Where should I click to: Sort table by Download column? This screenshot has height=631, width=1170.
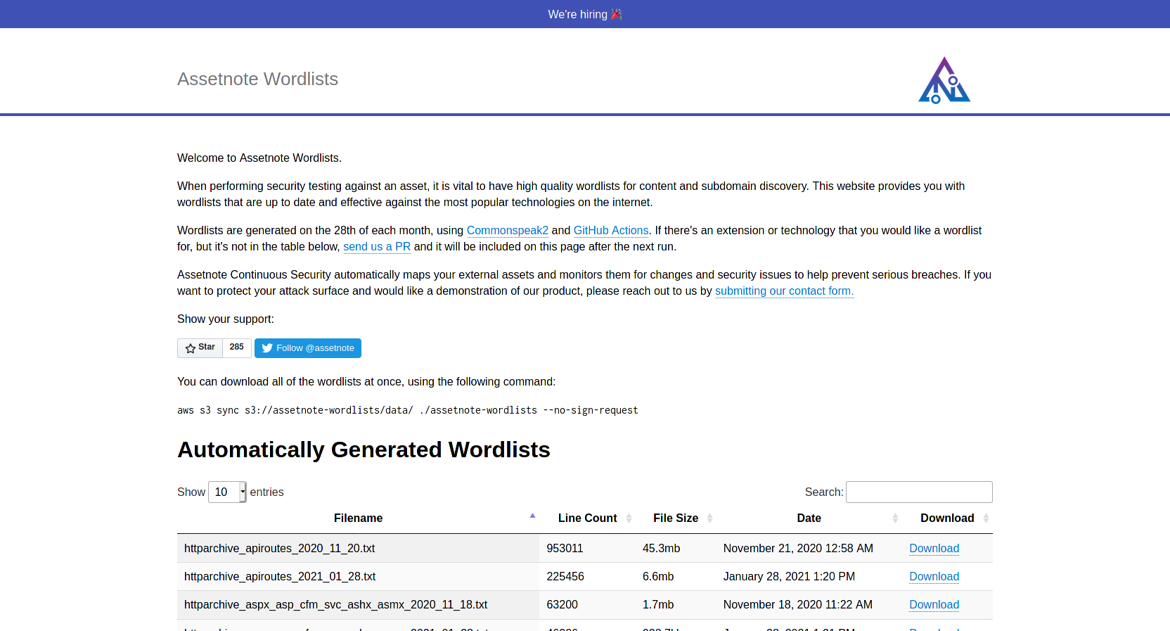(x=947, y=518)
